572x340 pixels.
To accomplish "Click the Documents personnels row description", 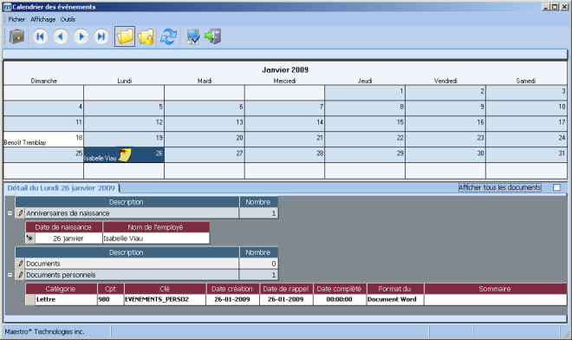I will (132, 275).
